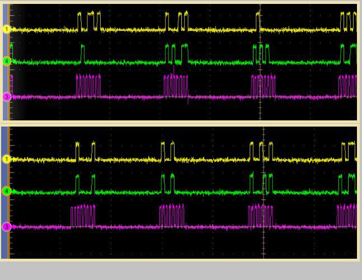This screenshot has width=362, height=280.
Task: Select yellow channel 1 marker in upper graticule
Action: tap(7, 29)
